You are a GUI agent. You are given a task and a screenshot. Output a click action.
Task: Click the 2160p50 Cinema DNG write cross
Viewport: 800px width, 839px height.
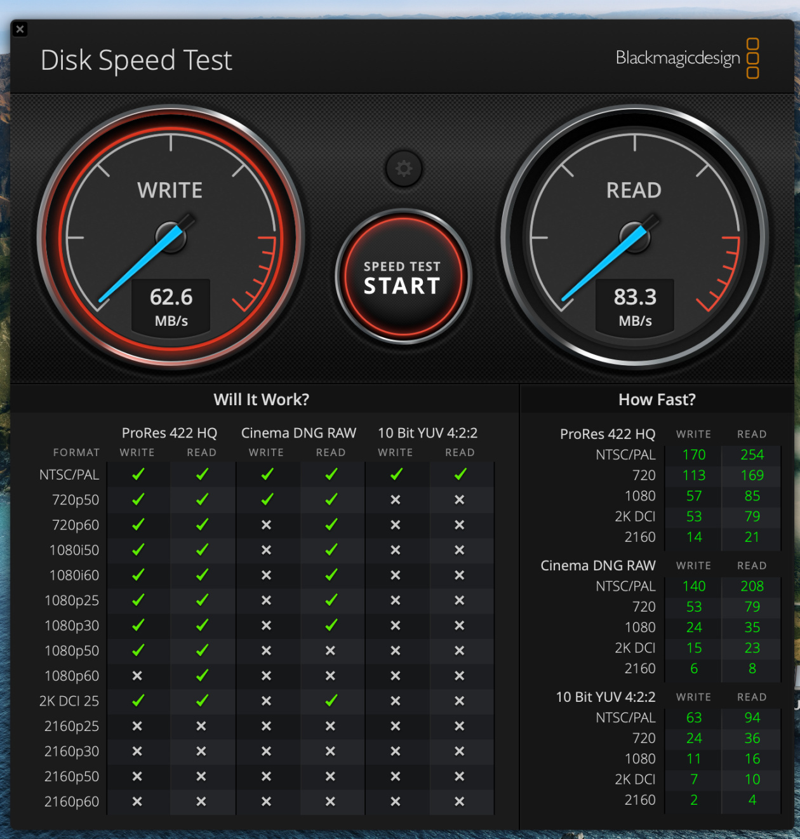(266, 776)
